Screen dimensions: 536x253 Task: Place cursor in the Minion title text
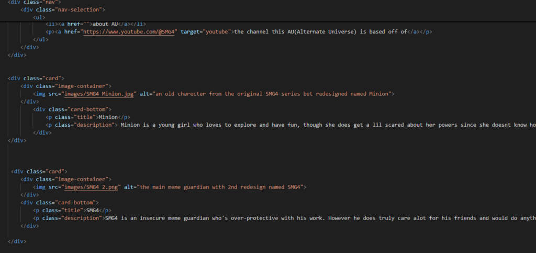[x=108, y=117]
